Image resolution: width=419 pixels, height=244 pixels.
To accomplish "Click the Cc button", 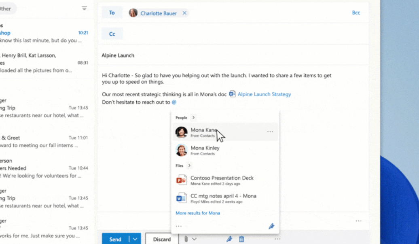I will pyautogui.click(x=112, y=34).
